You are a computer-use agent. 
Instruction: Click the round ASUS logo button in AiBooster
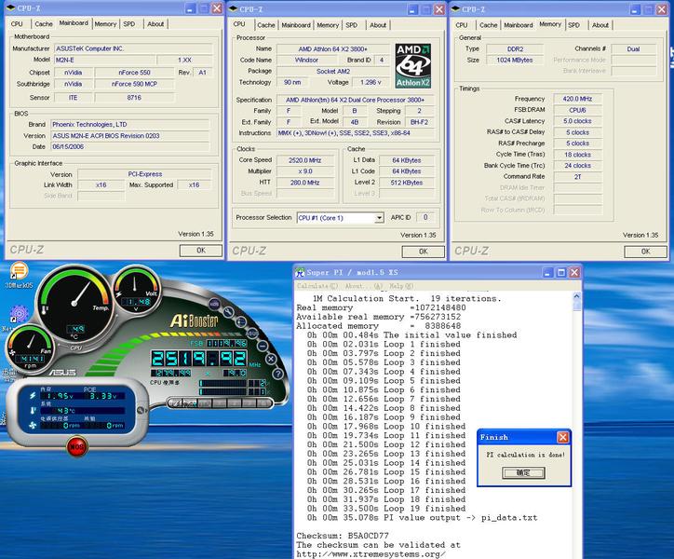click(x=251, y=333)
